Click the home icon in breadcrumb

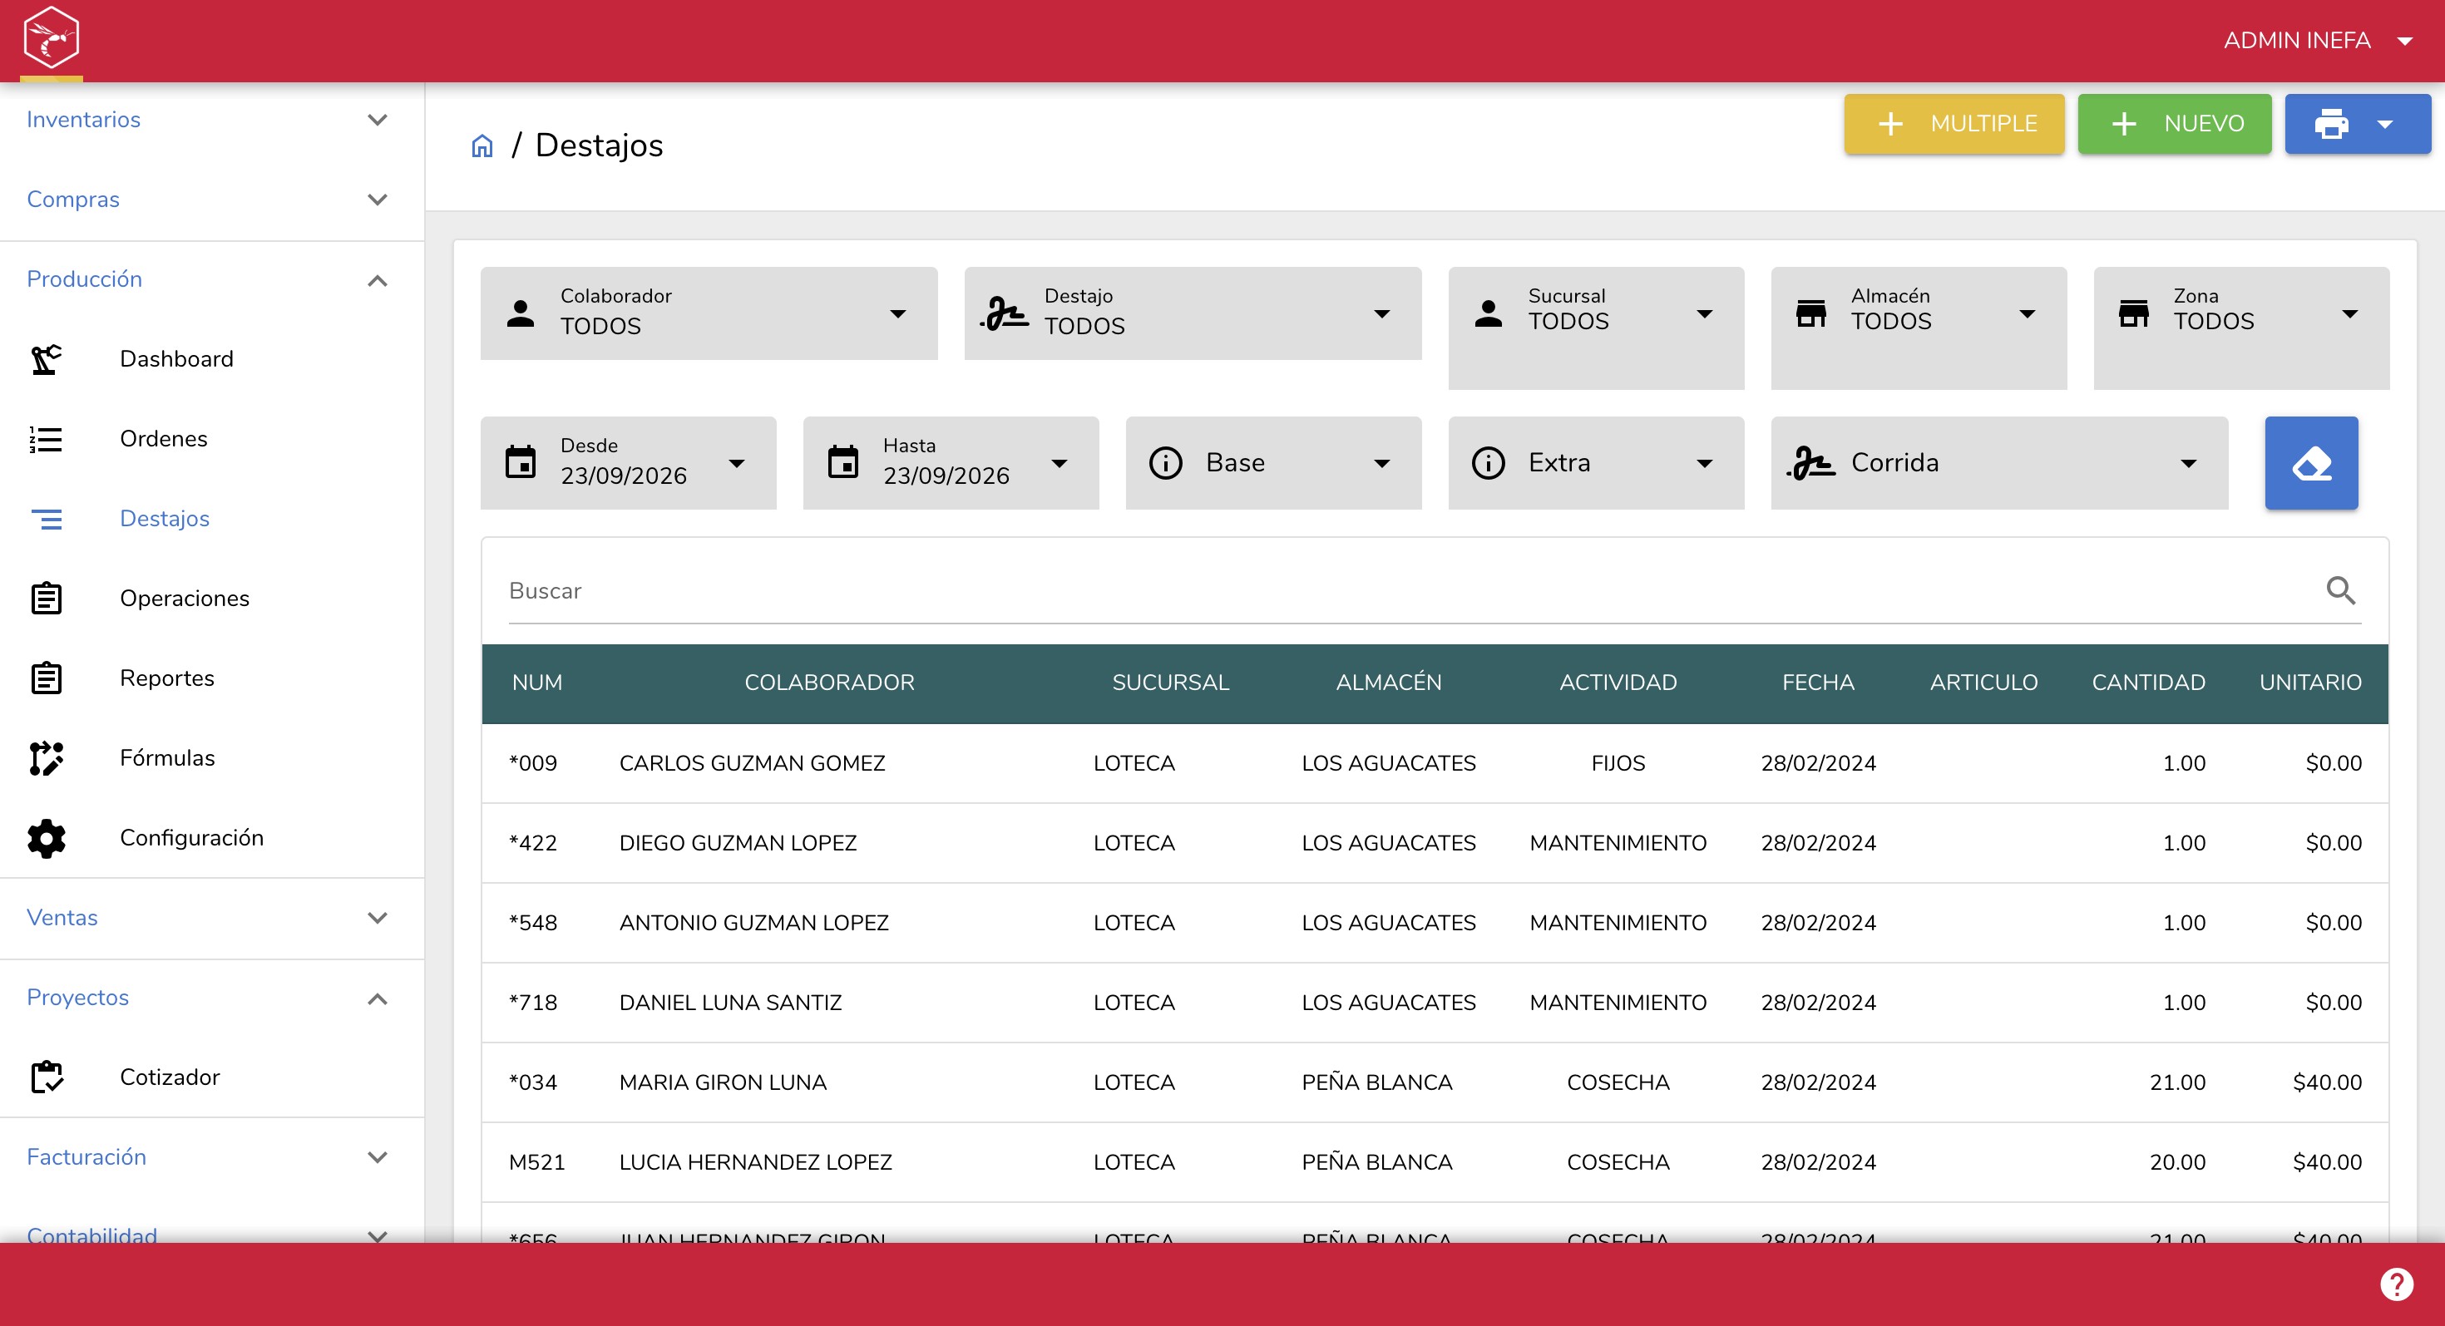(482, 146)
